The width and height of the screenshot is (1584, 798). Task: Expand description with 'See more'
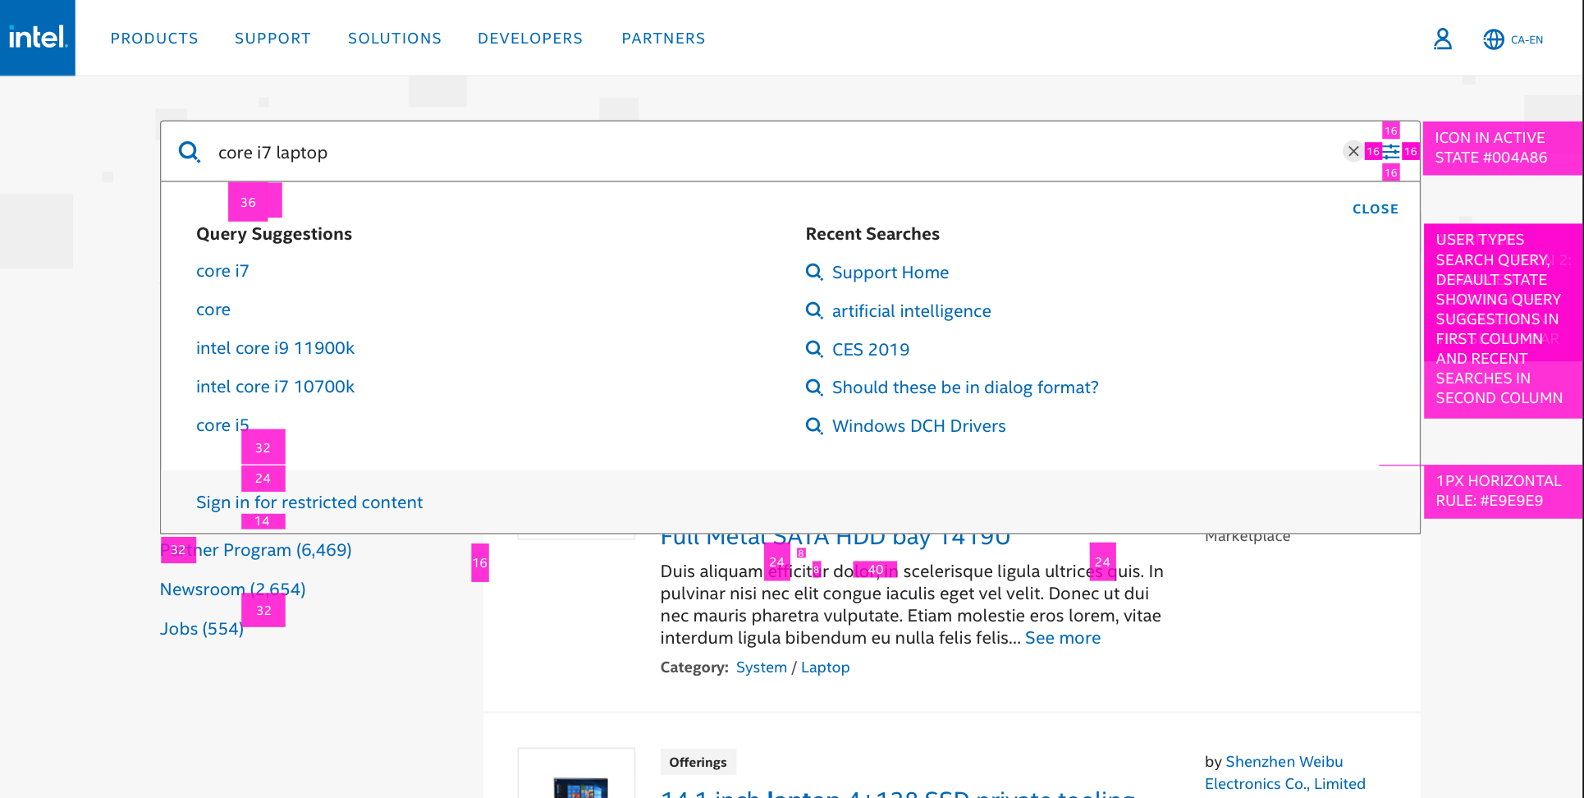tap(1063, 638)
